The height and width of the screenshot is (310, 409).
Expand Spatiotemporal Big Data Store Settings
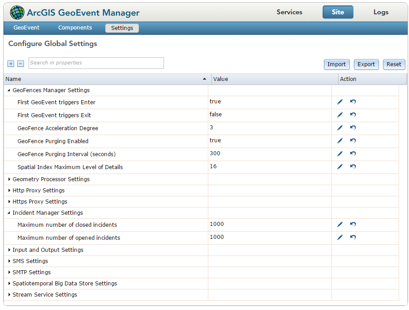[9, 284]
